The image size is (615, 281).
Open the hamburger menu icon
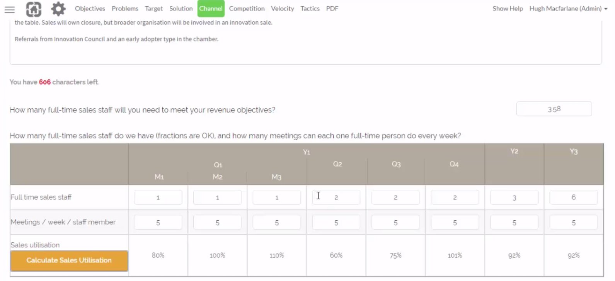(10, 10)
